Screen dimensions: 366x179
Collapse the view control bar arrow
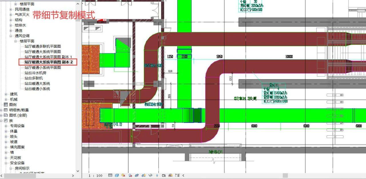coord(183,175)
